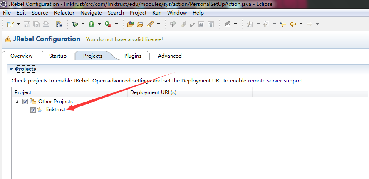Screen dimensions: 369x179
Task: Switch to the Overview tab
Action: coord(21,56)
